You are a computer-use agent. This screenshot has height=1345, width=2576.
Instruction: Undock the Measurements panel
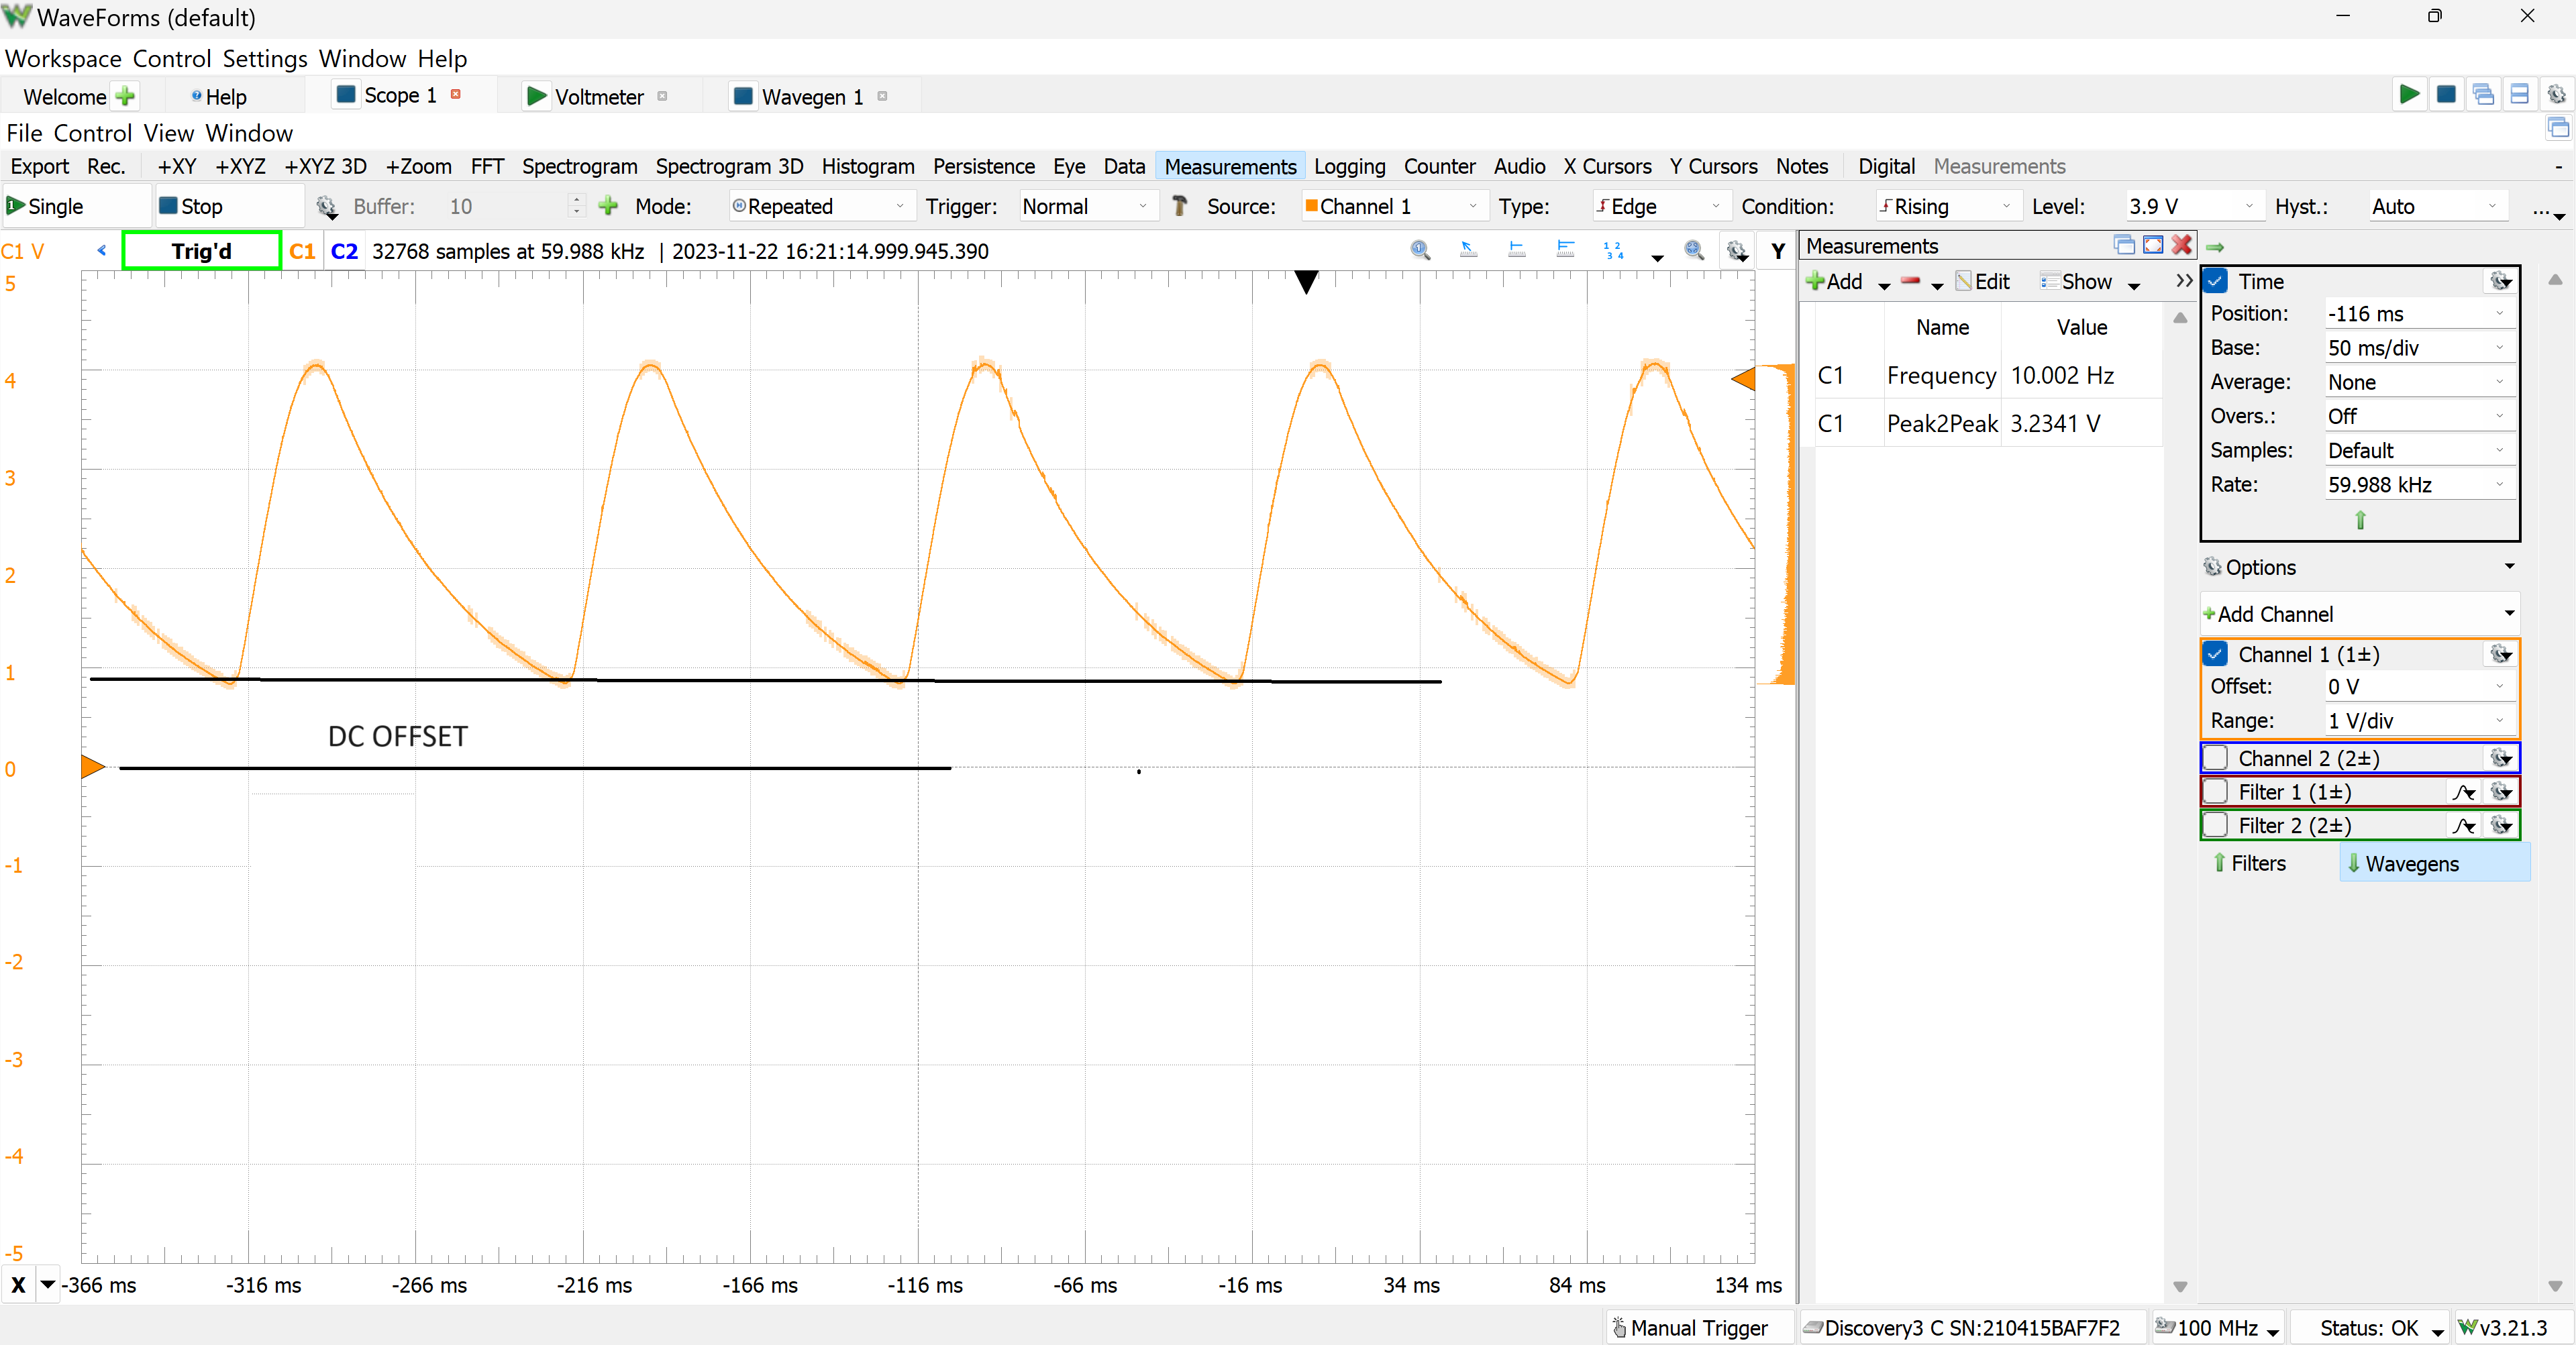[x=2124, y=245]
